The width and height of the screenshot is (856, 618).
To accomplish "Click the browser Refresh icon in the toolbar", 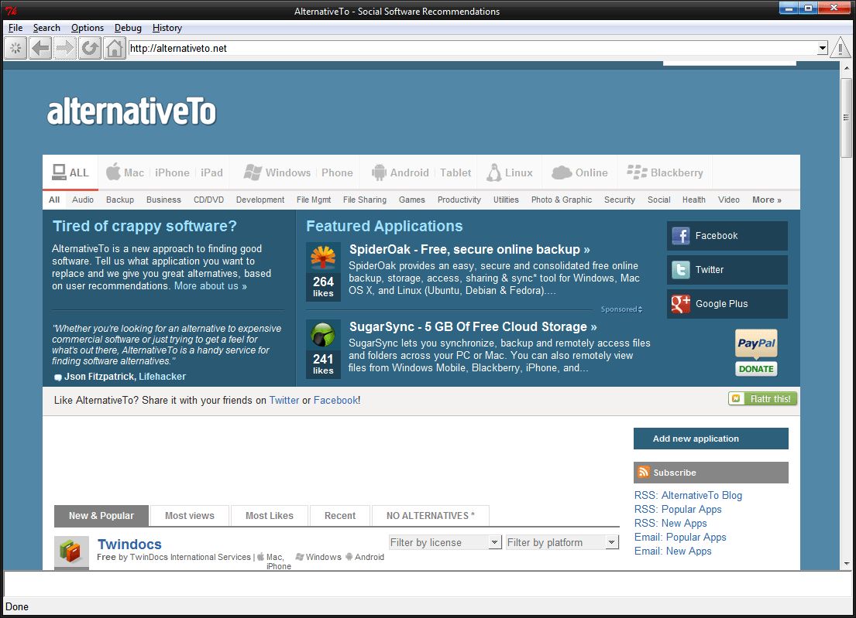I will pyautogui.click(x=90, y=48).
